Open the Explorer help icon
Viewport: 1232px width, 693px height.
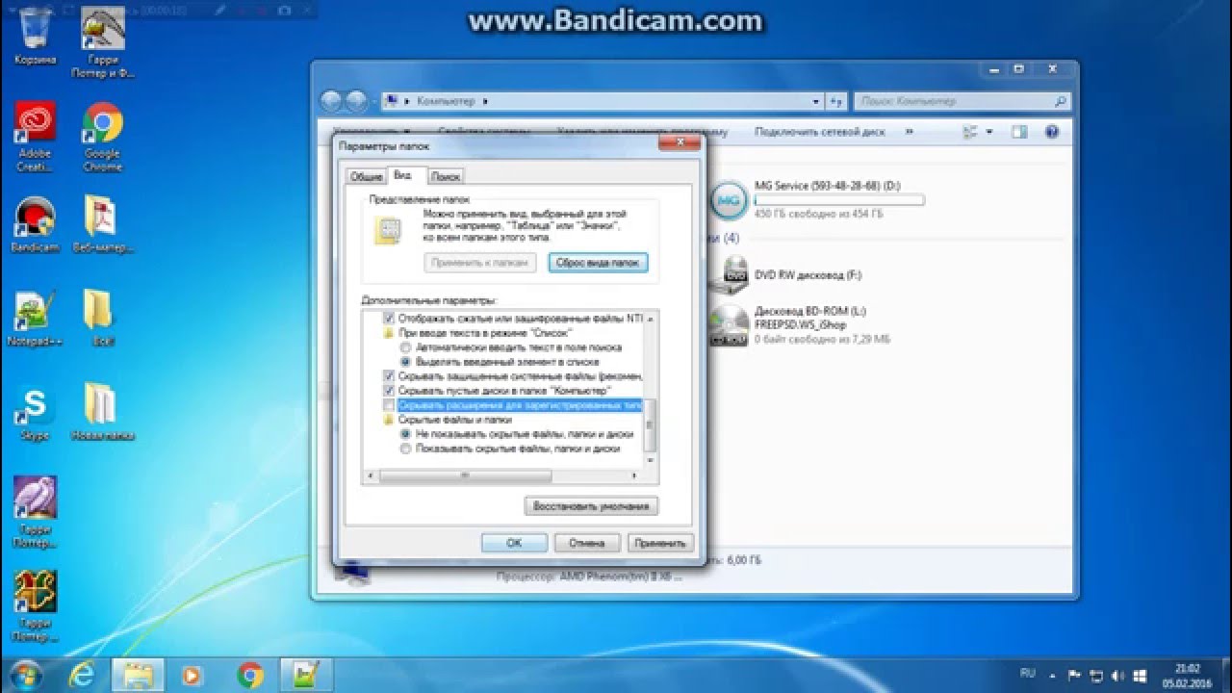pyautogui.click(x=1051, y=132)
